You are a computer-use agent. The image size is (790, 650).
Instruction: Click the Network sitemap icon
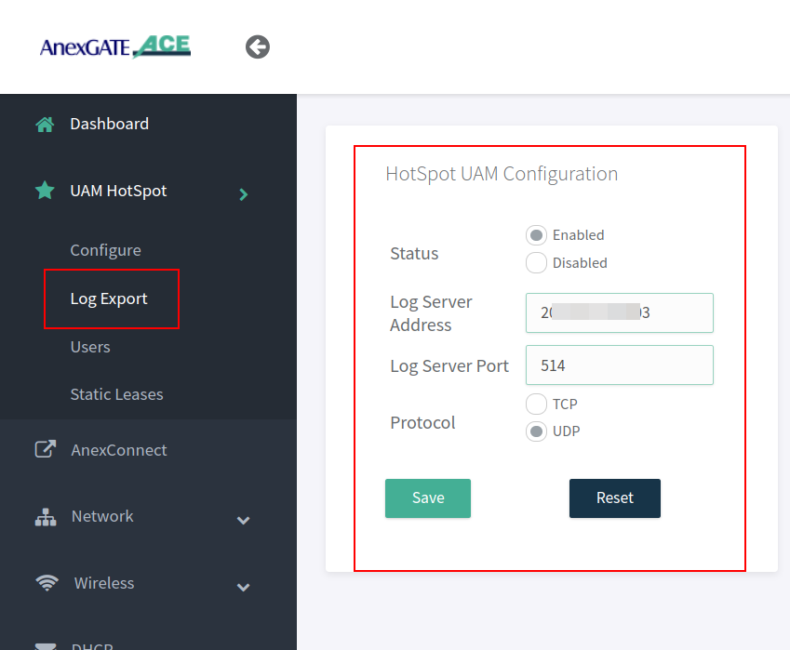(x=45, y=517)
